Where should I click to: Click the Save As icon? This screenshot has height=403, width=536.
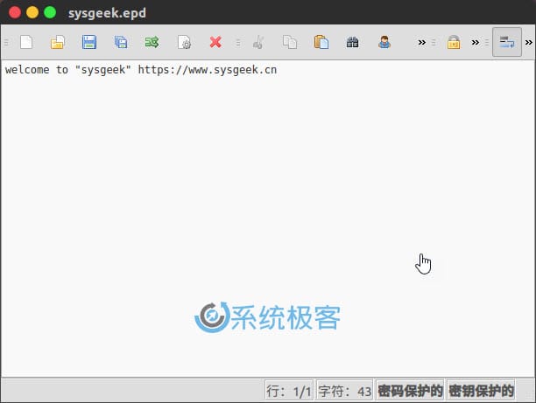tap(121, 42)
